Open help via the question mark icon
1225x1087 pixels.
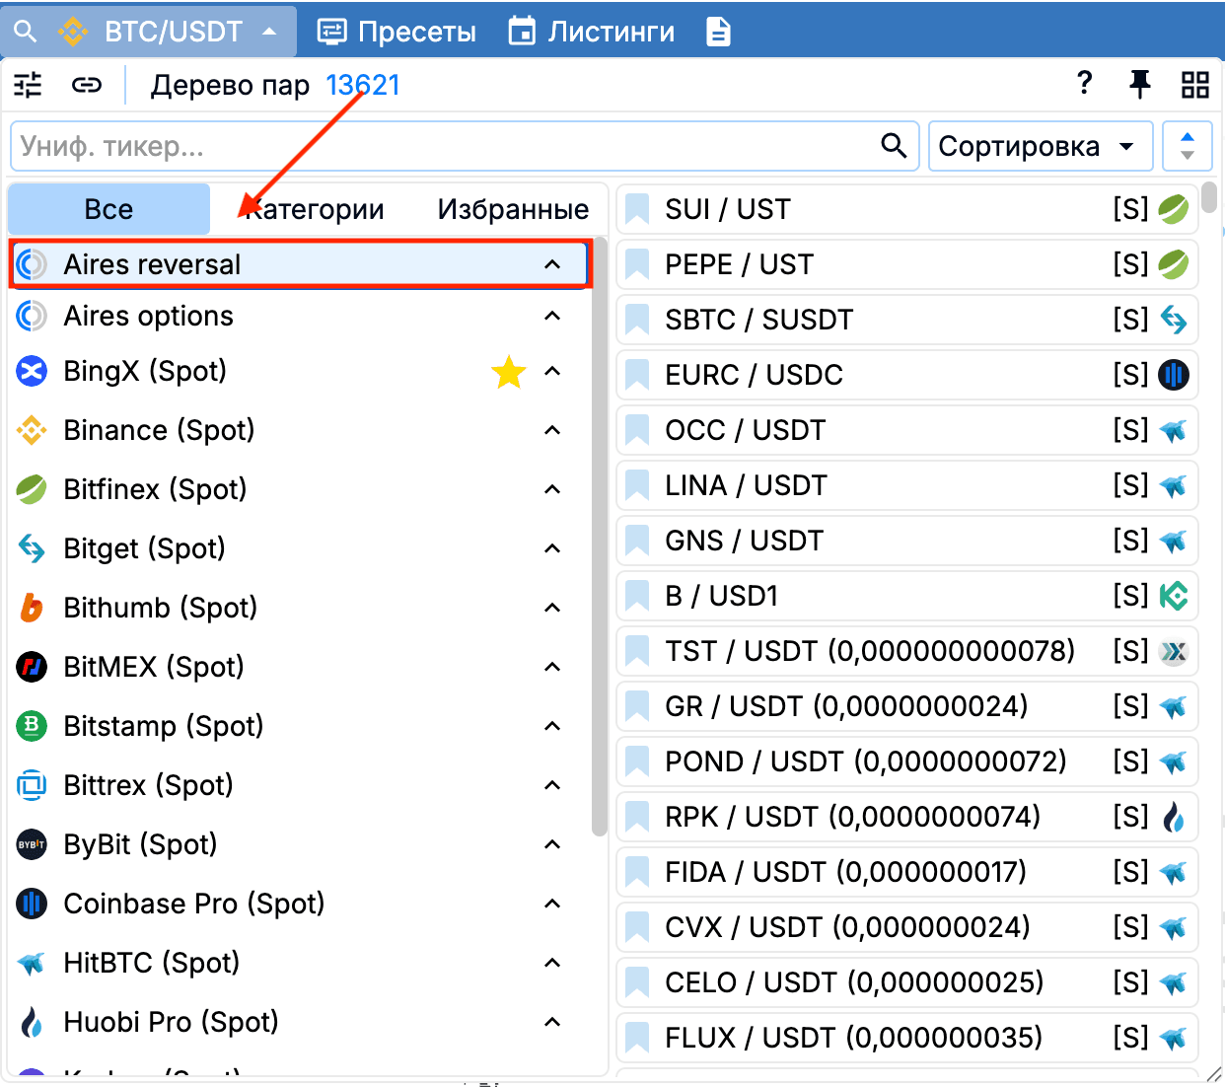pyautogui.click(x=1085, y=83)
